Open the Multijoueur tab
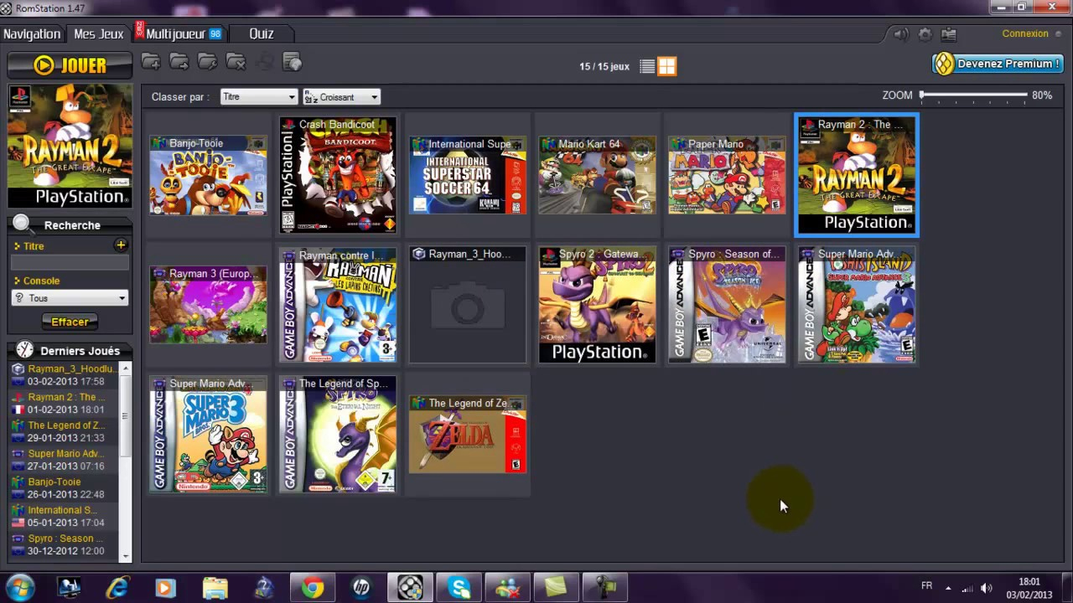 (179, 33)
